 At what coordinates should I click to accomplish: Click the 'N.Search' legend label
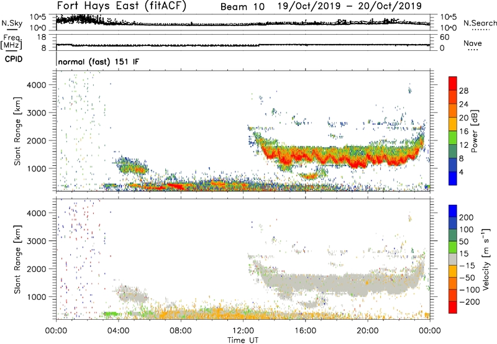point(480,23)
